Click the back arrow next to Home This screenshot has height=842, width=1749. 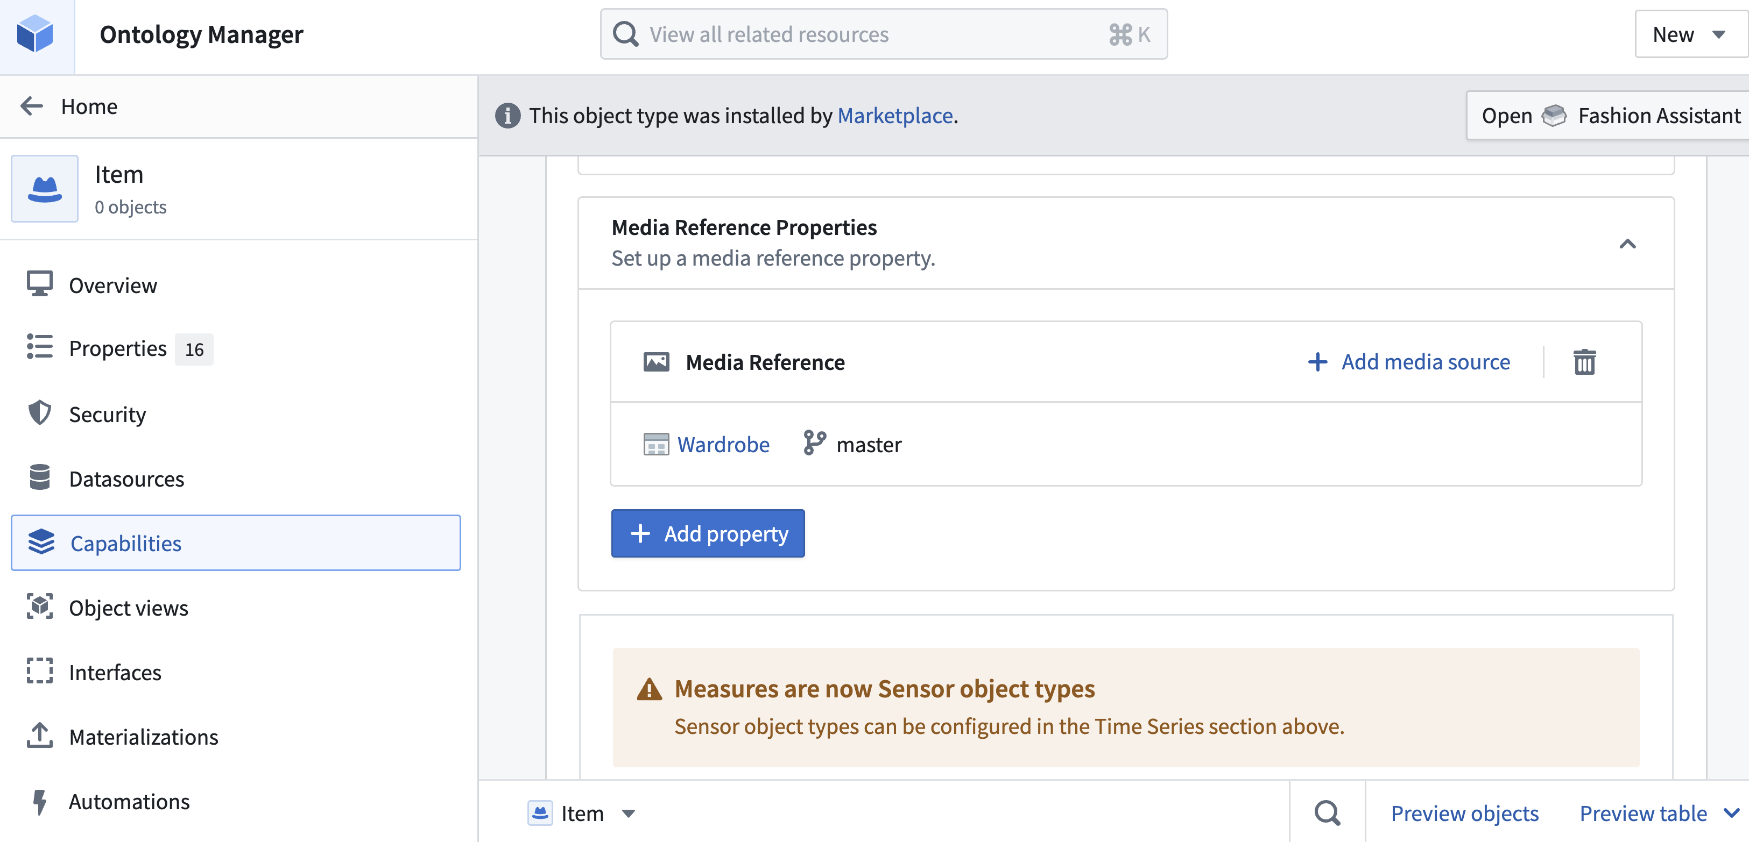(31, 106)
